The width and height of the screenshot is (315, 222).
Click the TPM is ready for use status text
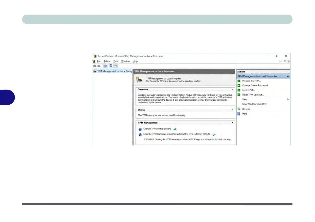click(x=162, y=116)
